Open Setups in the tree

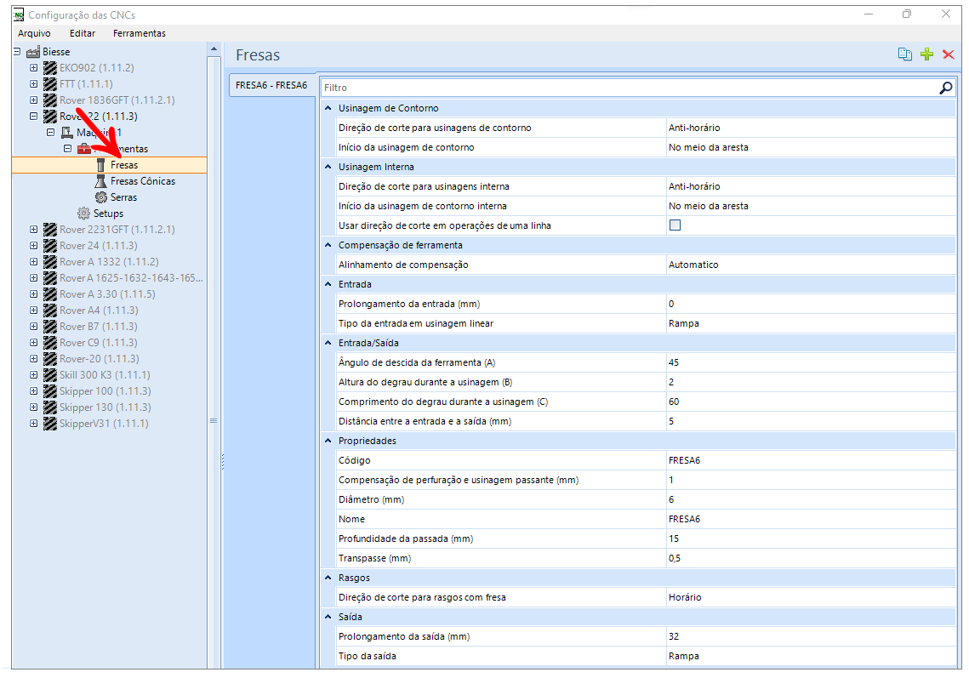108,214
